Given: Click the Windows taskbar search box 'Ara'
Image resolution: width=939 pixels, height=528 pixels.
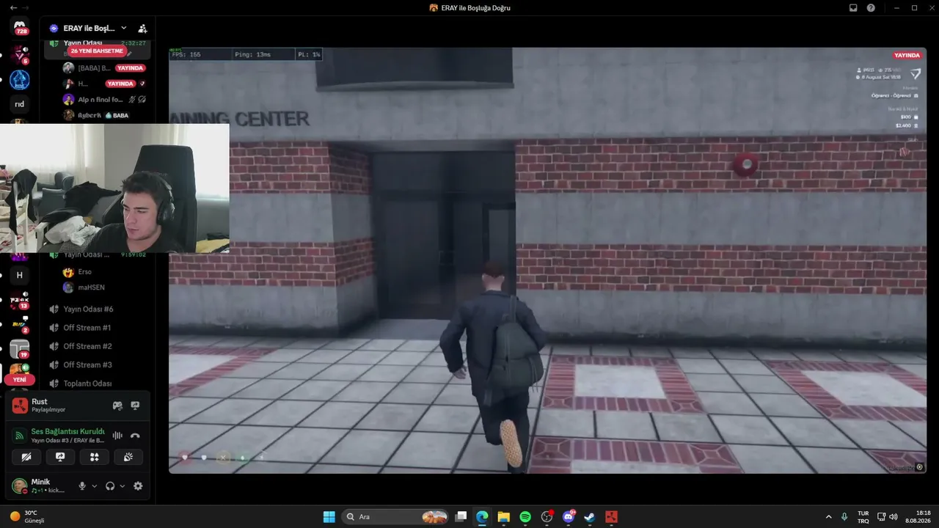Looking at the screenshot, I should point(395,517).
